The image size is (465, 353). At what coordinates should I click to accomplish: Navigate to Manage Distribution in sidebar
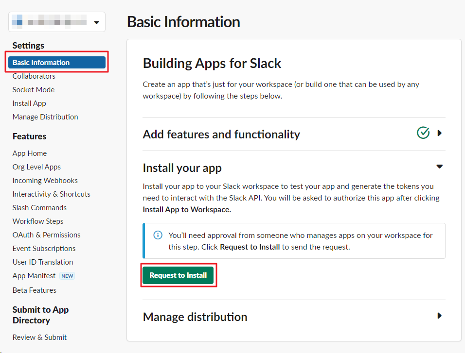(x=45, y=117)
